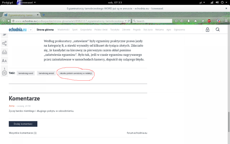Open the 'Wiadomości' navigation menu item
Viewport: 230px width, 144px height.
[x=63, y=30]
